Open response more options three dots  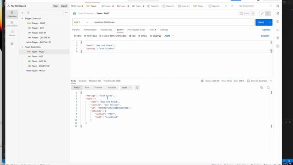[271, 81]
